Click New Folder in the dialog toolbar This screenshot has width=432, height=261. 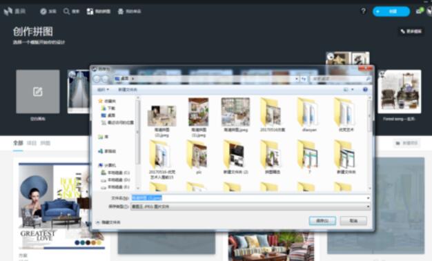128,90
